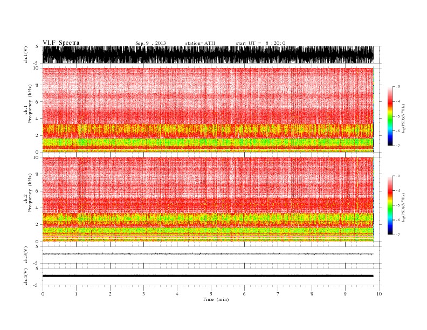427x330 pixels.
Task: Click the ch.1 color bar log(PSD) label
Action: tap(404, 119)
